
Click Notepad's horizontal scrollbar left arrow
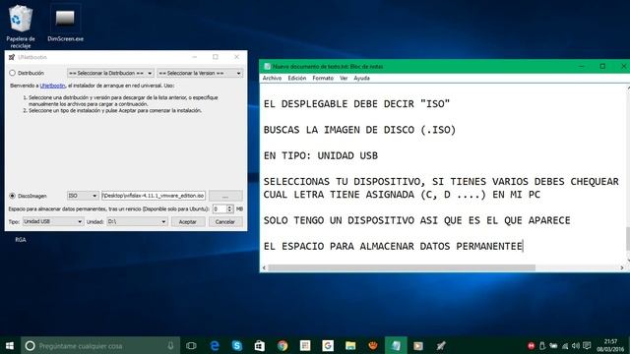pyautogui.click(x=264, y=267)
